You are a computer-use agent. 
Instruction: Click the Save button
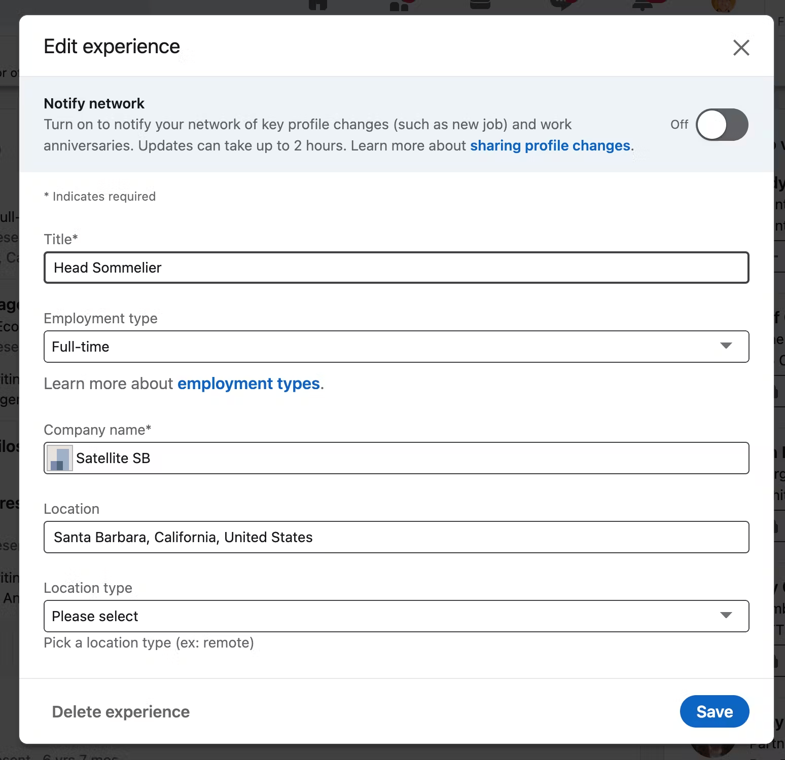(714, 711)
